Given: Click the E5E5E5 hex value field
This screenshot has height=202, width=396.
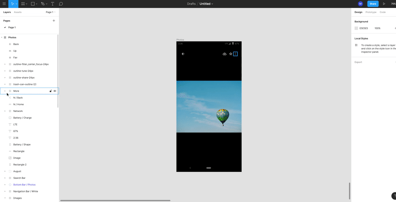Looking at the screenshot, I should (x=364, y=28).
